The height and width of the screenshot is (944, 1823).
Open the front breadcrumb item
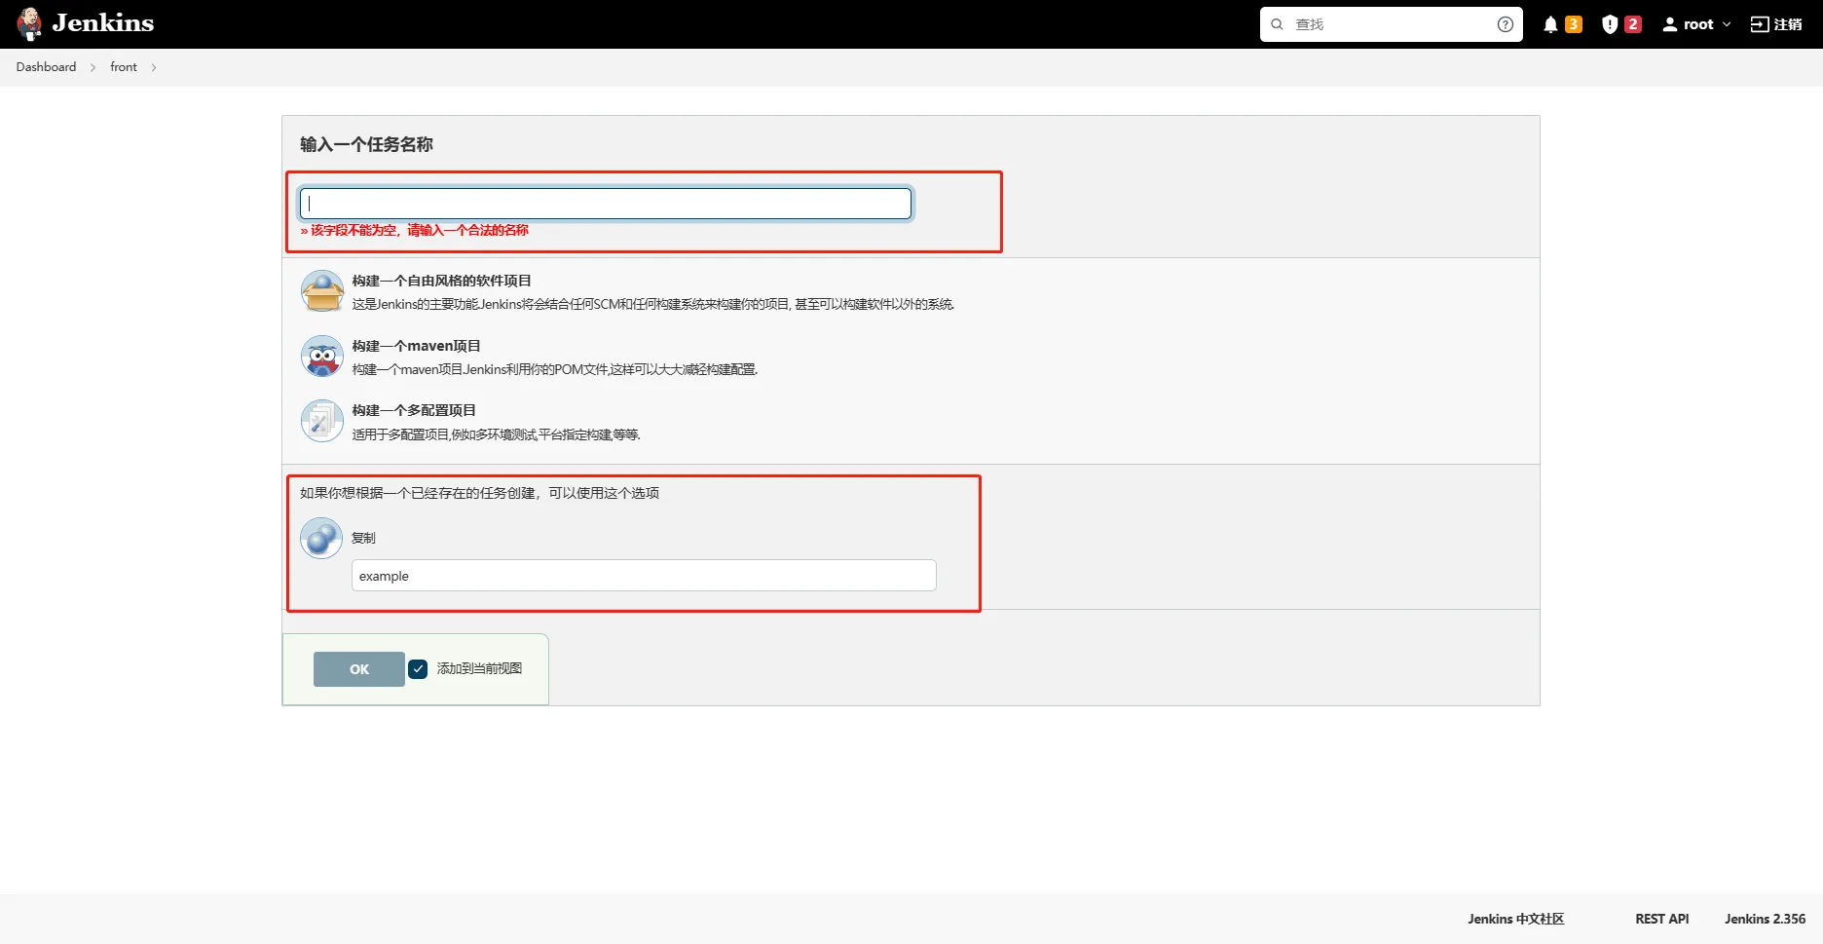click(x=124, y=67)
